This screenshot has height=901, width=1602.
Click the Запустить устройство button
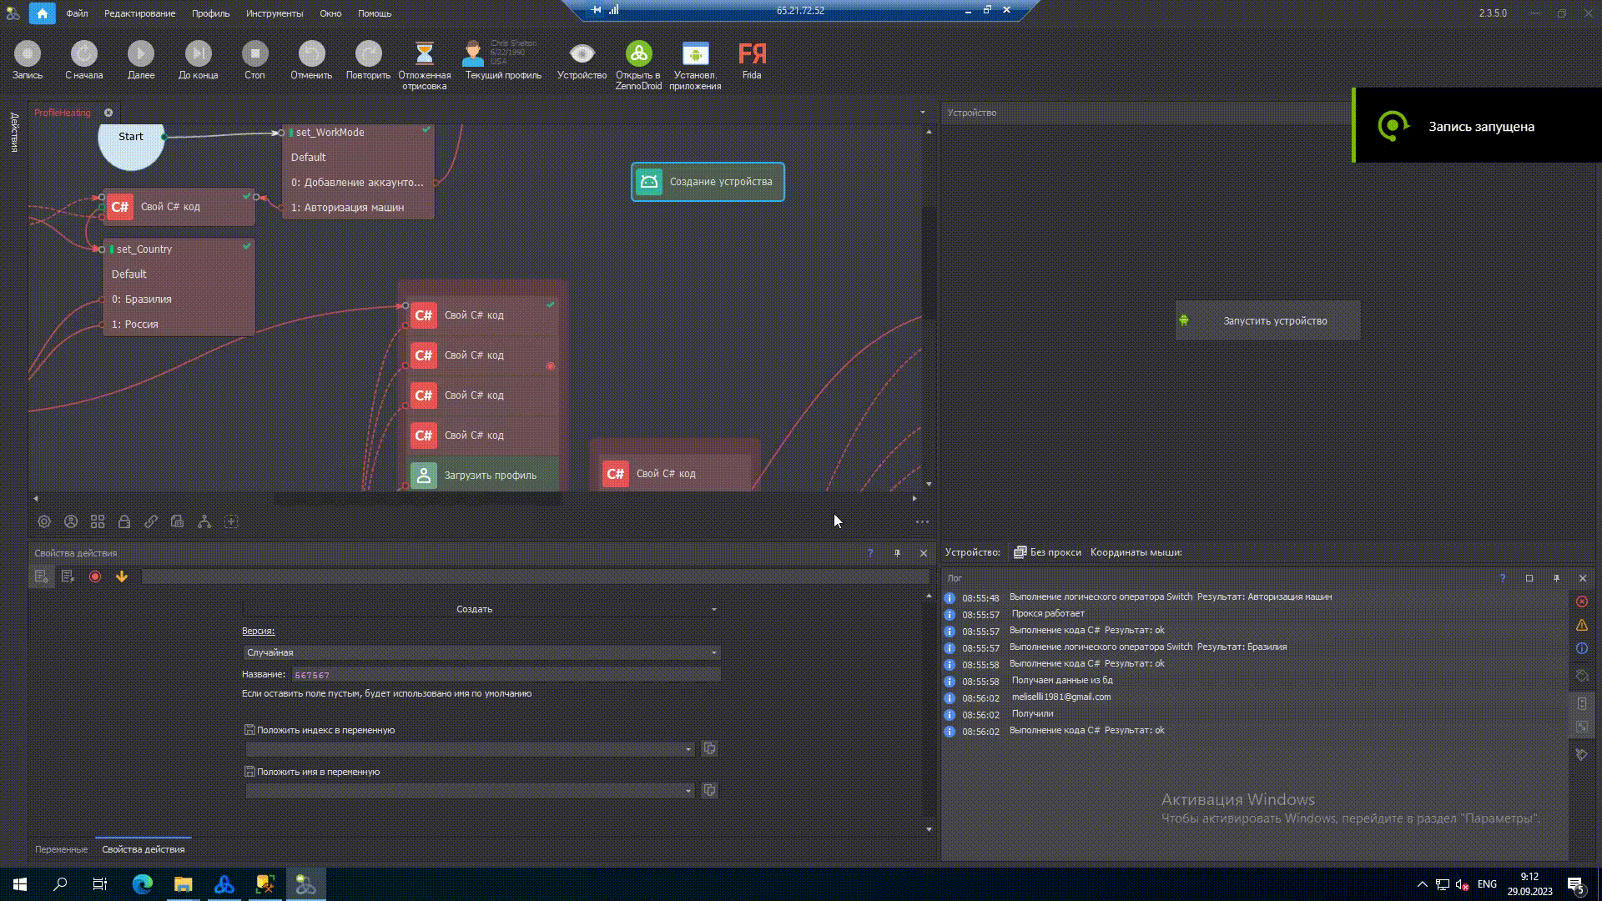[1267, 321]
